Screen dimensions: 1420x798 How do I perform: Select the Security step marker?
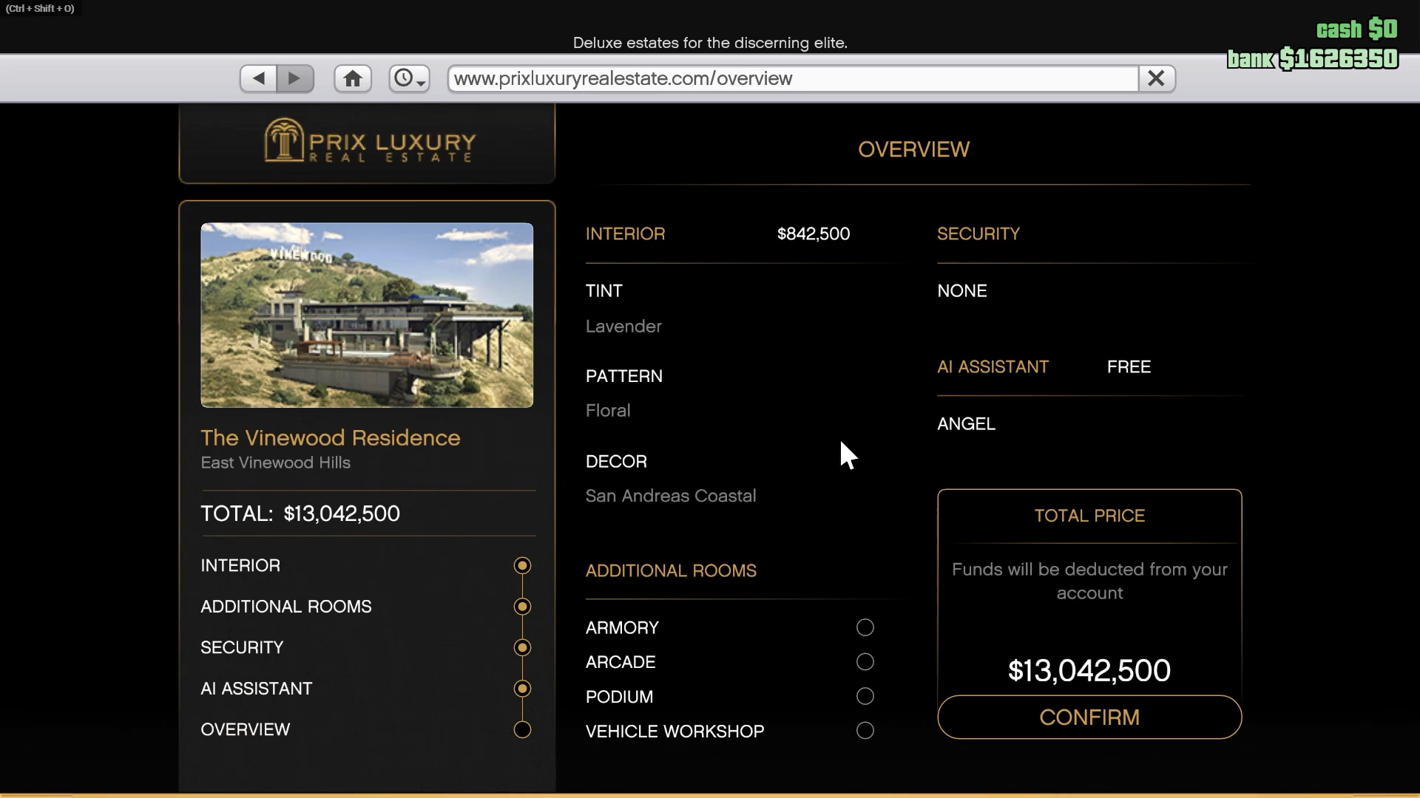point(522,648)
